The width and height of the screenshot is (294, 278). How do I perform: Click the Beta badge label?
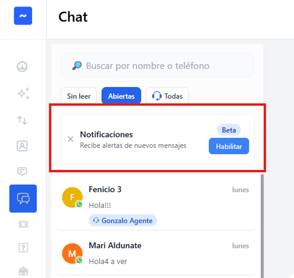pyautogui.click(x=229, y=130)
